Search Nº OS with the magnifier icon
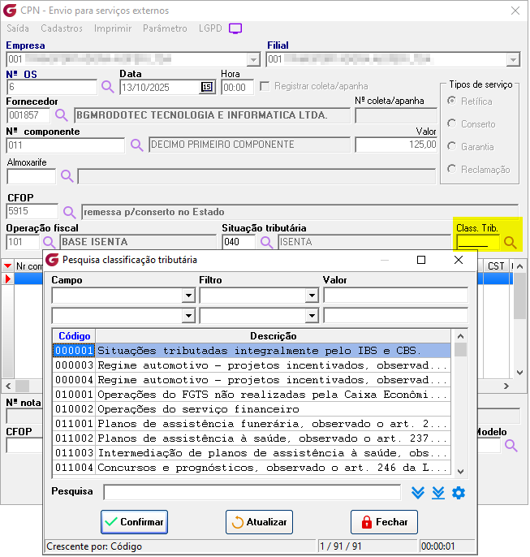The height and width of the screenshot is (557, 530). (x=108, y=87)
